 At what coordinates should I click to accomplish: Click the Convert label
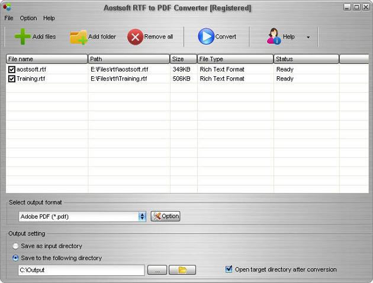click(226, 37)
